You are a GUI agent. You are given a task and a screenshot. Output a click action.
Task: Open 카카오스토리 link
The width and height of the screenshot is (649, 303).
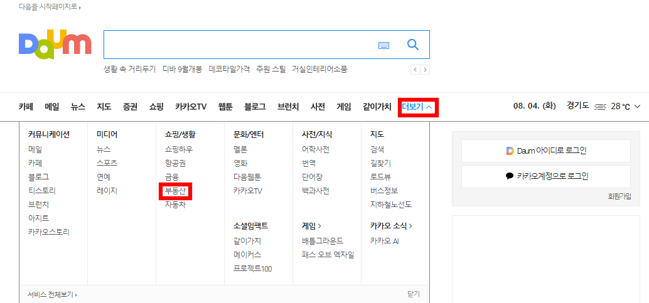click(x=49, y=232)
